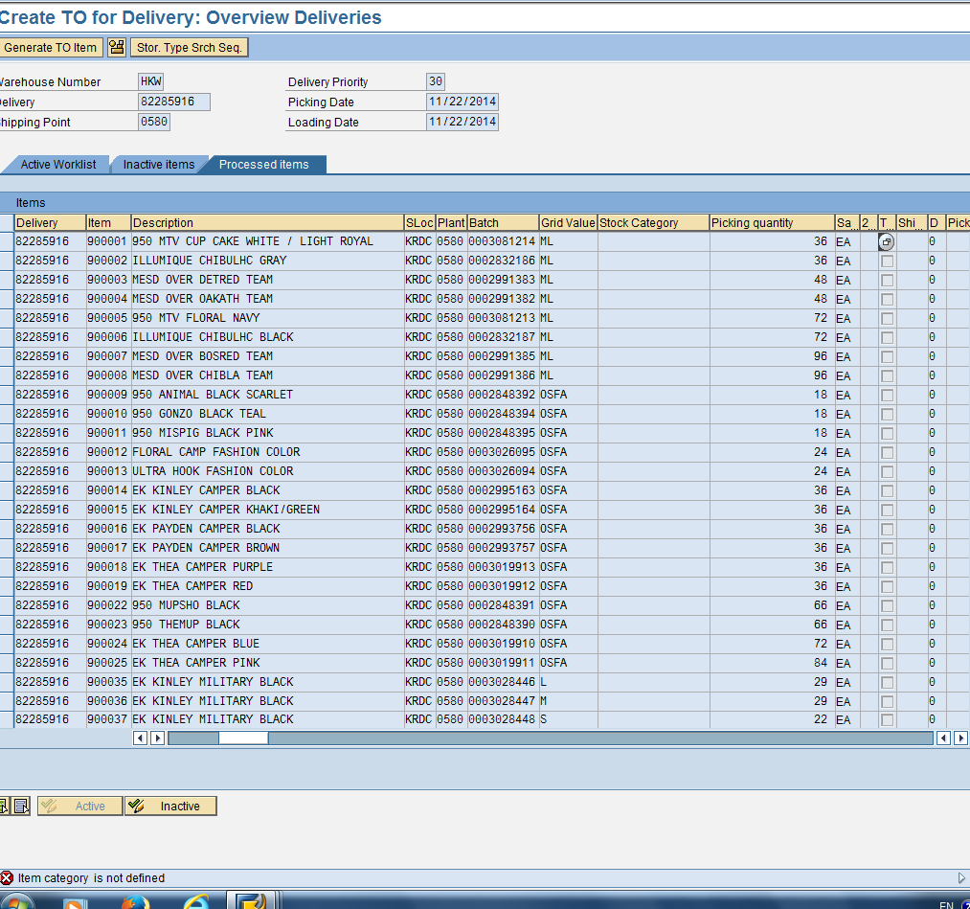Screen dimensions: 970x909
Task: Click the horizontal scrollbar thumb under the table
Action: 243,738
